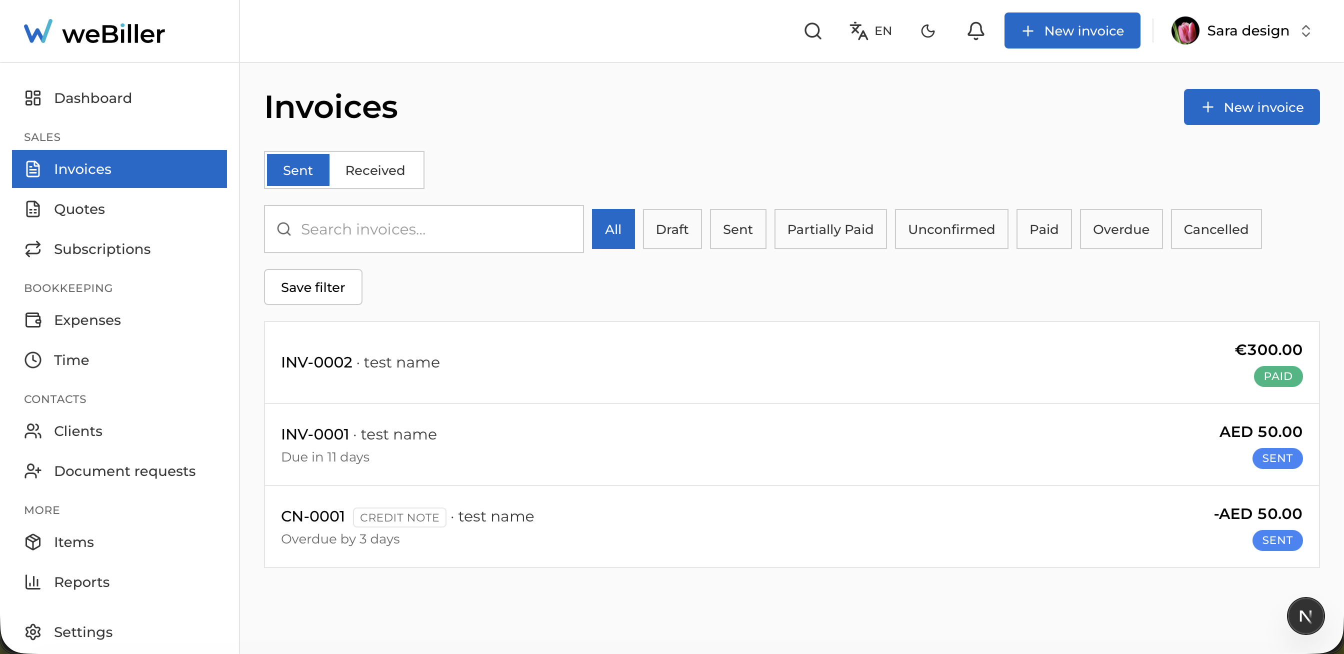Open invoice INV-0001 row
Screen dimensions: 1344x654
click(x=791, y=444)
